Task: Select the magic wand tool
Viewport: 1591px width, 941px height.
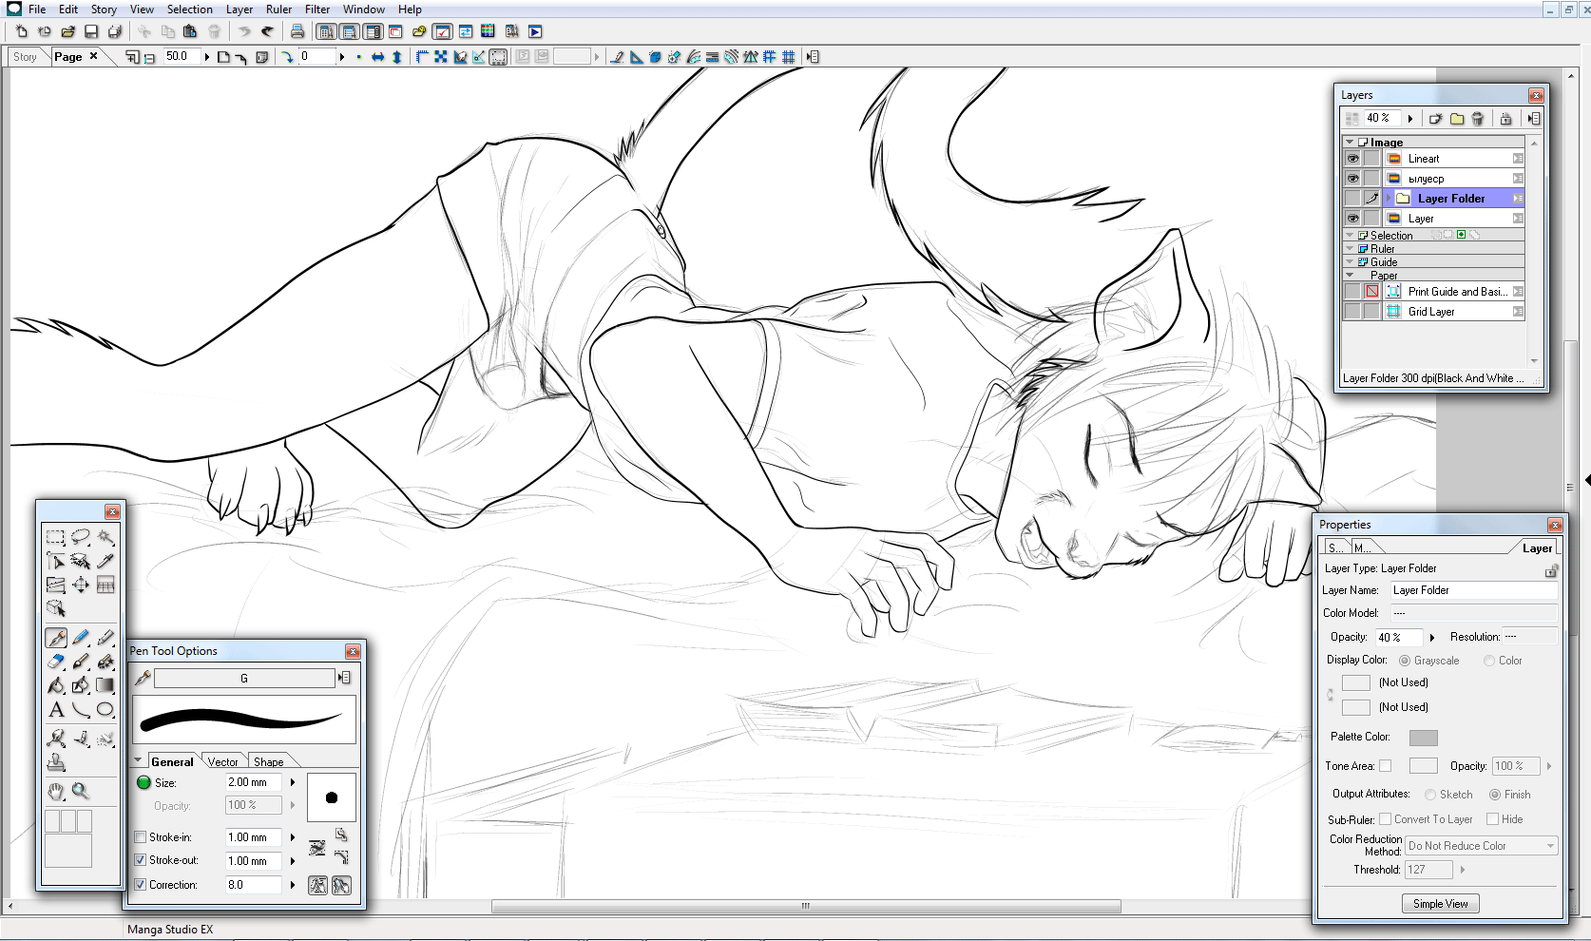Action: (105, 537)
